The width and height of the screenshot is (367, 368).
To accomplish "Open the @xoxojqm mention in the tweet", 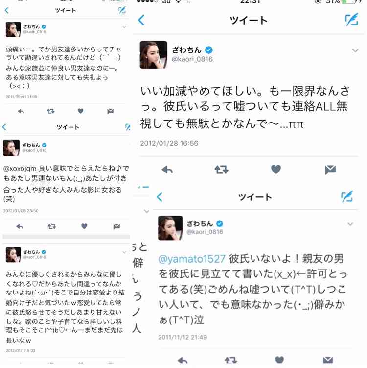I will tap(20, 169).
